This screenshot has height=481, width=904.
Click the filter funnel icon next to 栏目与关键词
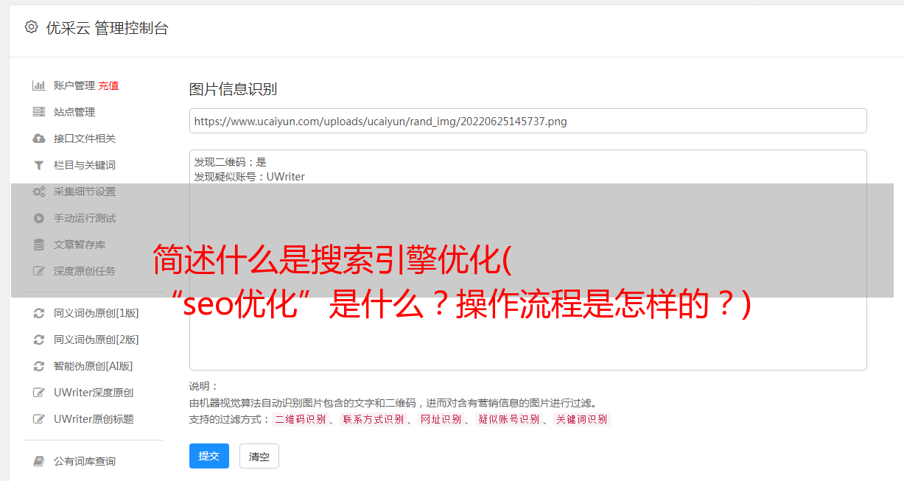tap(39, 165)
